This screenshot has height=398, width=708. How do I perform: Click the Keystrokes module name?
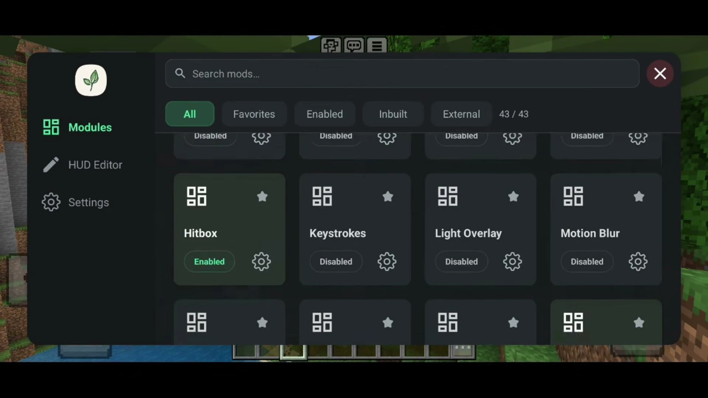click(338, 233)
